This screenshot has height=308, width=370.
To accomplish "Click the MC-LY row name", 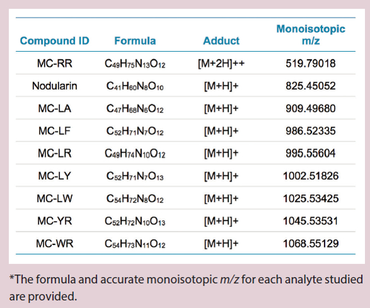I will pyautogui.click(x=54, y=176).
